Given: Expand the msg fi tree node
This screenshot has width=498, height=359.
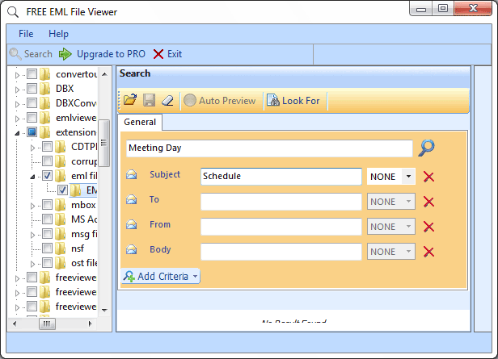Looking at the screenshot, I should (32, 235).
